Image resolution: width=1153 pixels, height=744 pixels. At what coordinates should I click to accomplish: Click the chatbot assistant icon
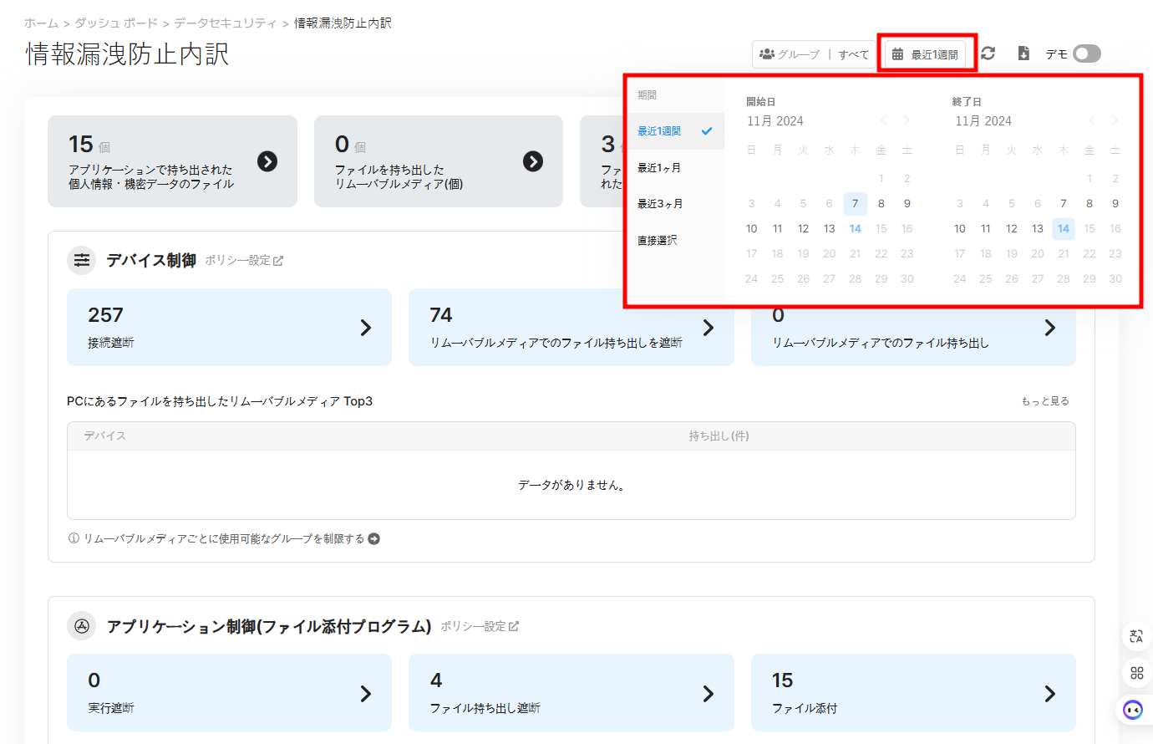(x=1133, y=710)
